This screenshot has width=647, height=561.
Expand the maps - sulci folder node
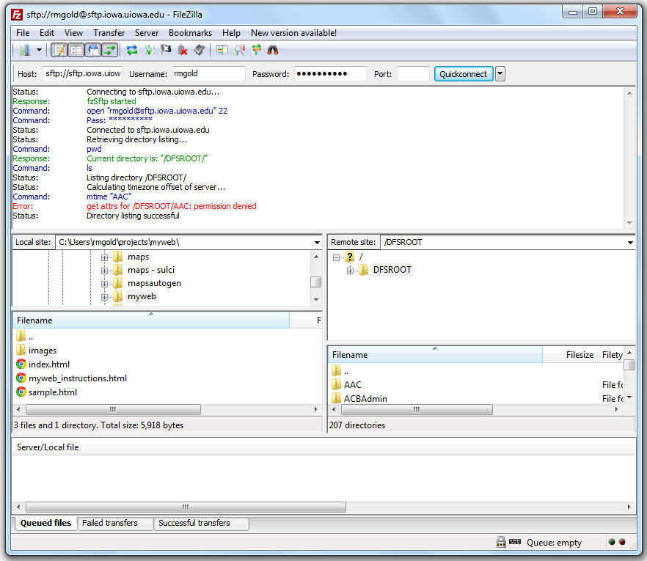pos(104,271)
